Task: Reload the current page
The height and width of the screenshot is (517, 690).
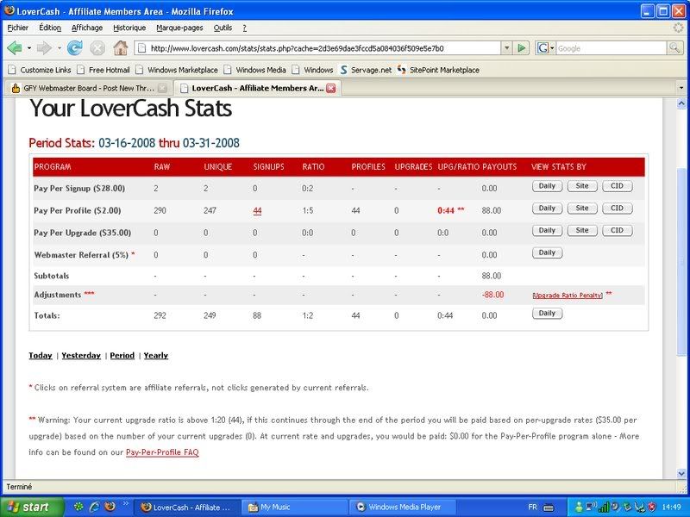Action: (x=75, y=48)
